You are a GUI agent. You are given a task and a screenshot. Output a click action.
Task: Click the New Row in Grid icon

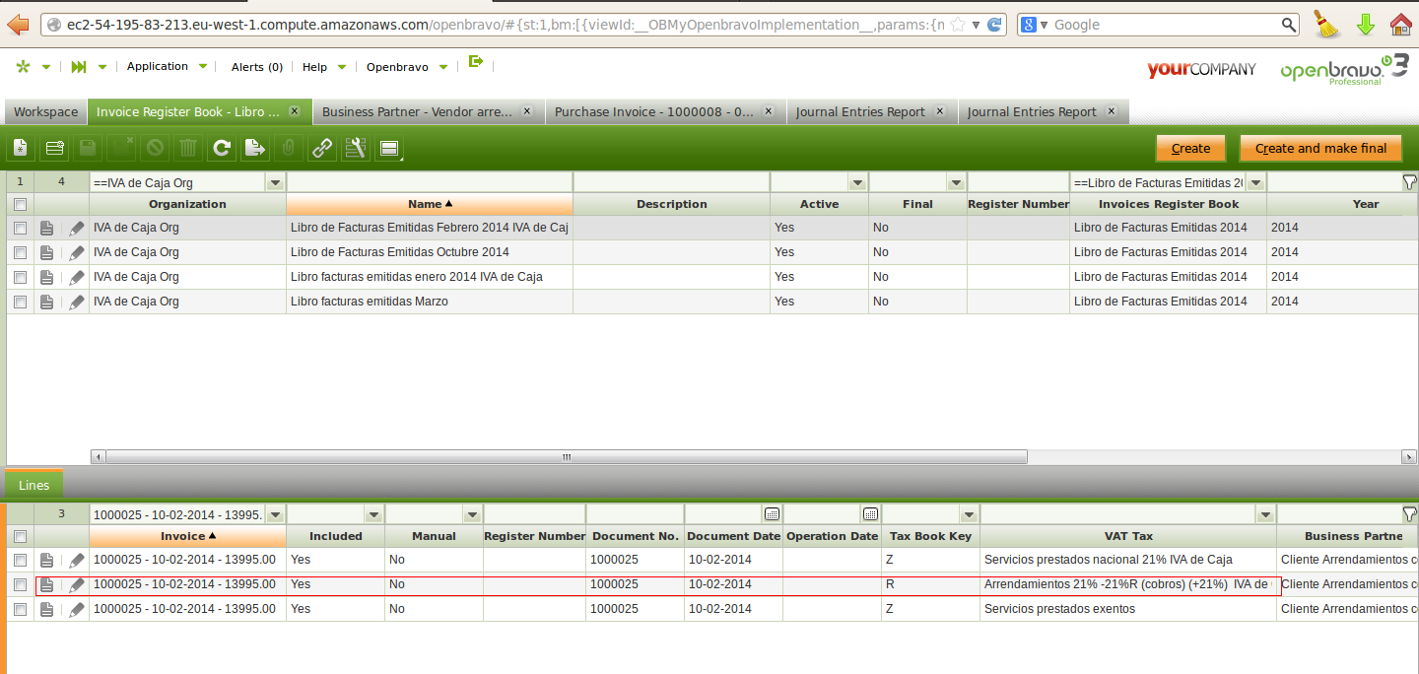pyautogui.click(x=54, y=149)
